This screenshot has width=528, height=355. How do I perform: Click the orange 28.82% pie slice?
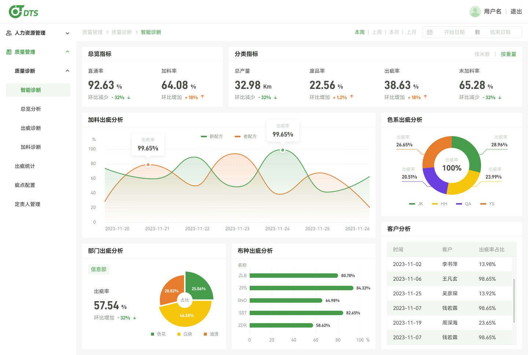click(x=171, y=290)
